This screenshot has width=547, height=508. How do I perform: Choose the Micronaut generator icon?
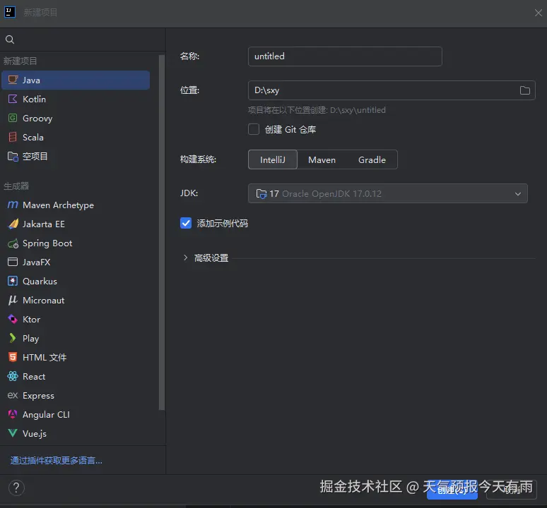pyautogui.click(x=13, y=300)
